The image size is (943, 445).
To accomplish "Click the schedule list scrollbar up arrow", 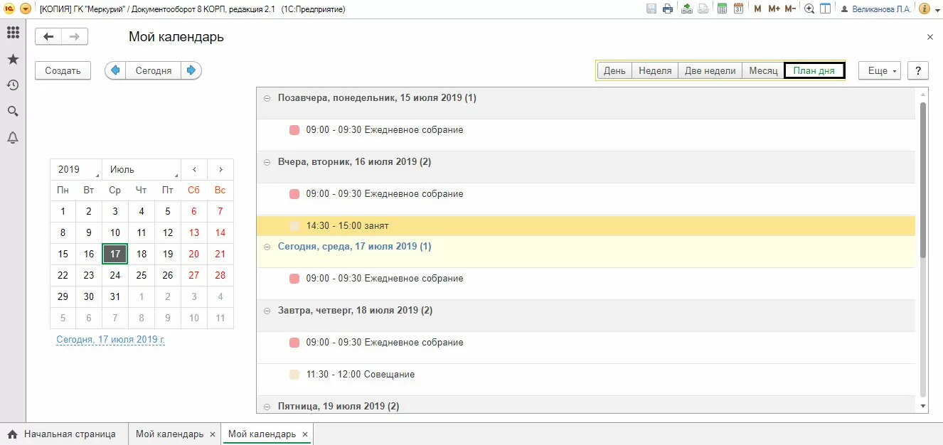I will (x=924, y=93).
